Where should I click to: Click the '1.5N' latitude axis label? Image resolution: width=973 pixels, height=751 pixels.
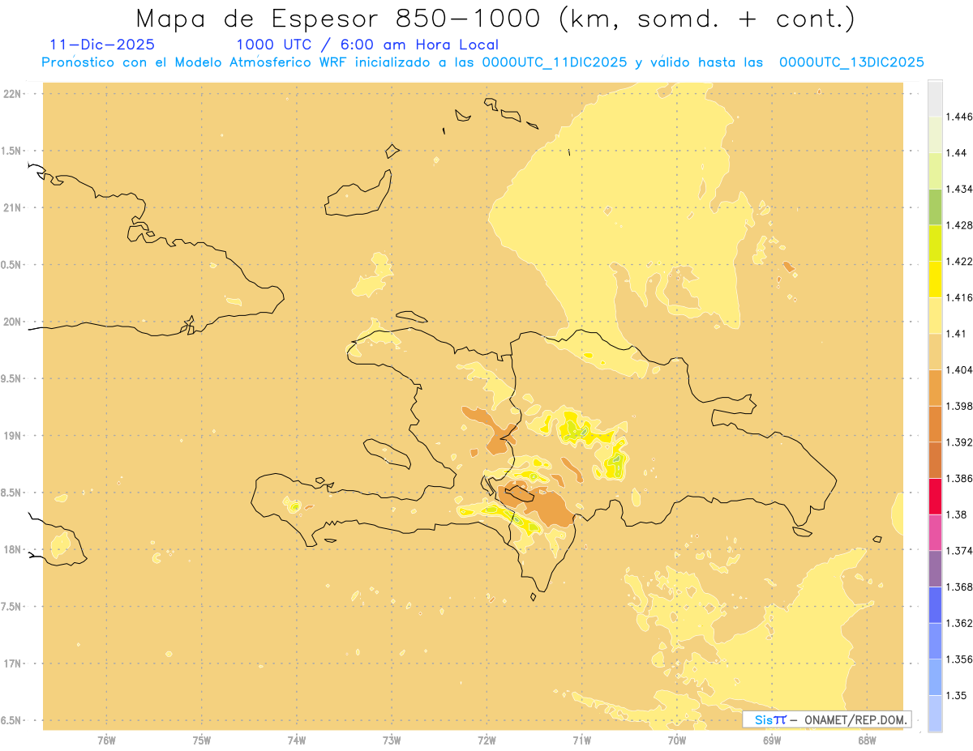coord(12,151)
